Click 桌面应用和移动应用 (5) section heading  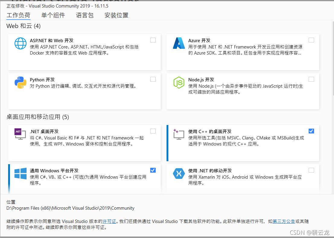click(x=38, y=117)
